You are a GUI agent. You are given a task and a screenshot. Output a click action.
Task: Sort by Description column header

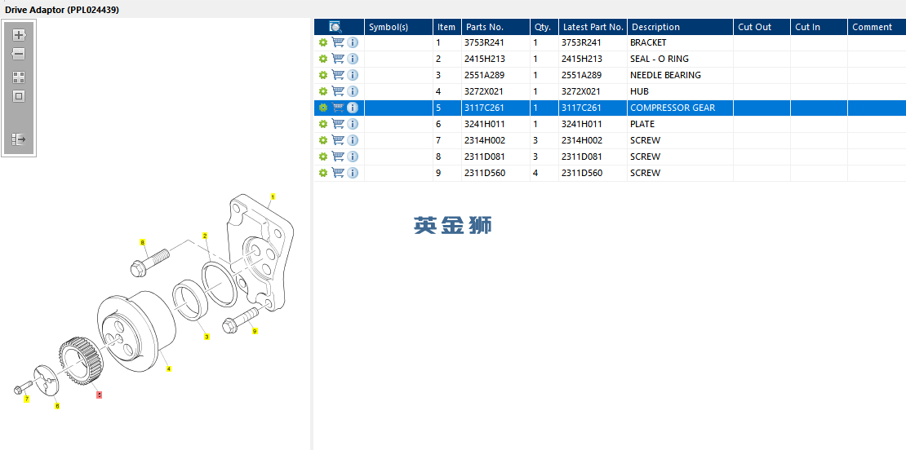pyautogui.click(x=680, y=27)
